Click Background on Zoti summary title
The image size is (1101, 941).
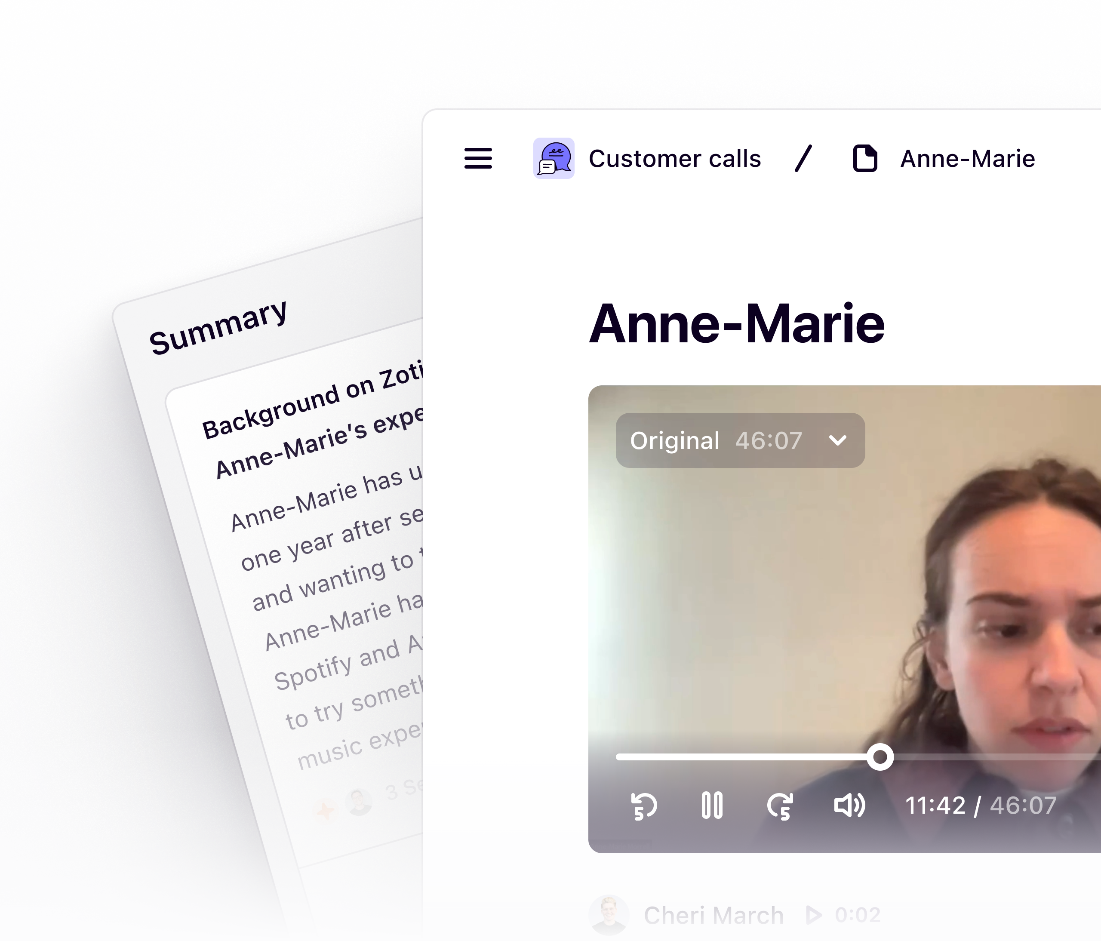coord(313,400)
